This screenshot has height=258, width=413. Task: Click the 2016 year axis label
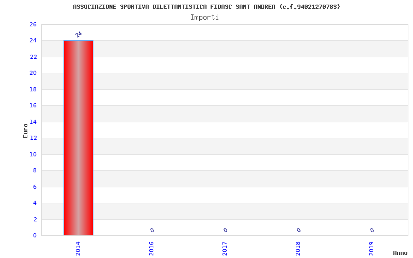tap(151, 249)
